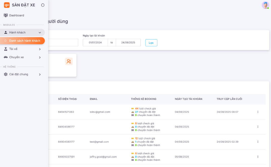
Task: Click the Cài đặt chung gear icon
Action: (x=6, y=74)
